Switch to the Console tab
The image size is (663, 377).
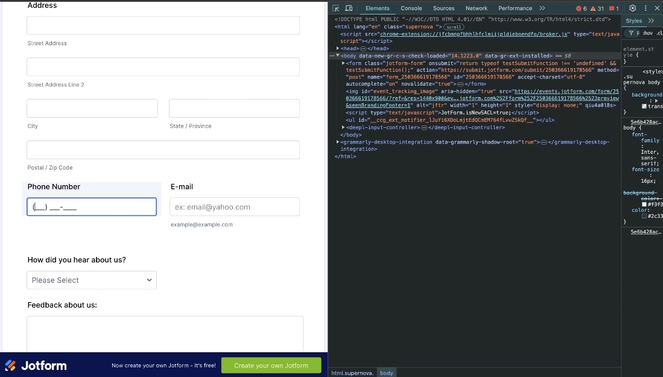(411, 8)
